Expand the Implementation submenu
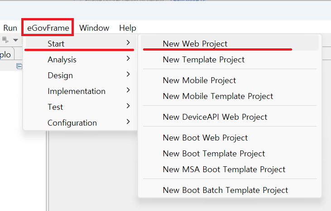This screenshot has width=331, height=211. click(x=77, y=91)
